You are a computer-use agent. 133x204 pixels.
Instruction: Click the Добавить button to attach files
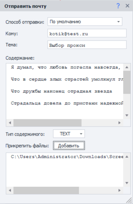[69, 146]
